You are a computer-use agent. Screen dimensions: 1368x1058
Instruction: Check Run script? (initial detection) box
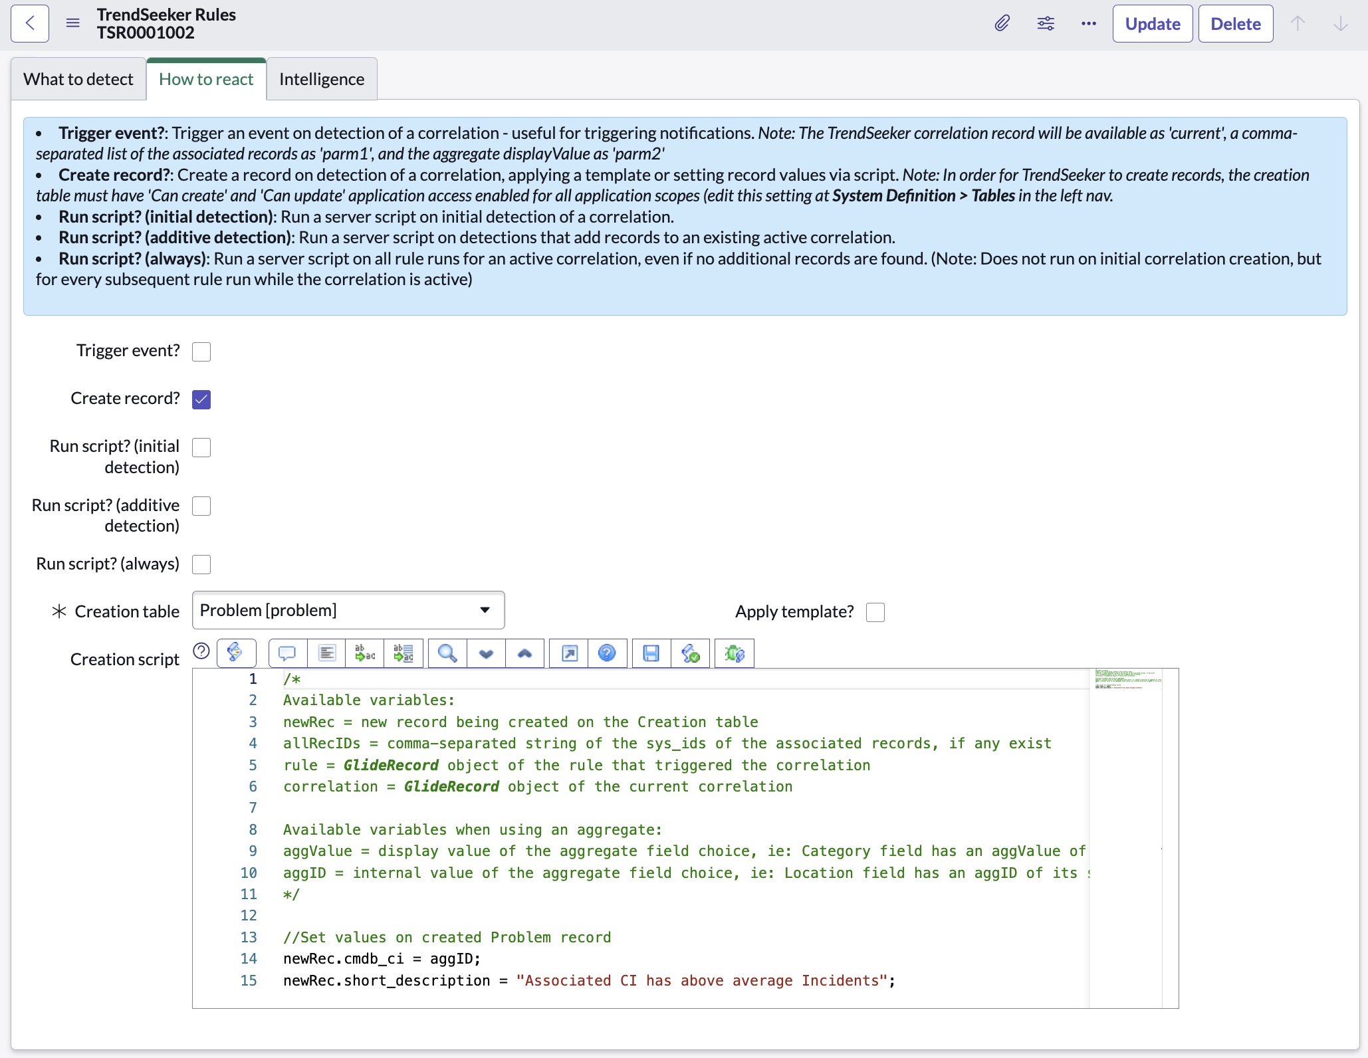201,447
